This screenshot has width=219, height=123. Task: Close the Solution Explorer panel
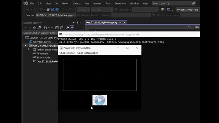tap(81, 23)
